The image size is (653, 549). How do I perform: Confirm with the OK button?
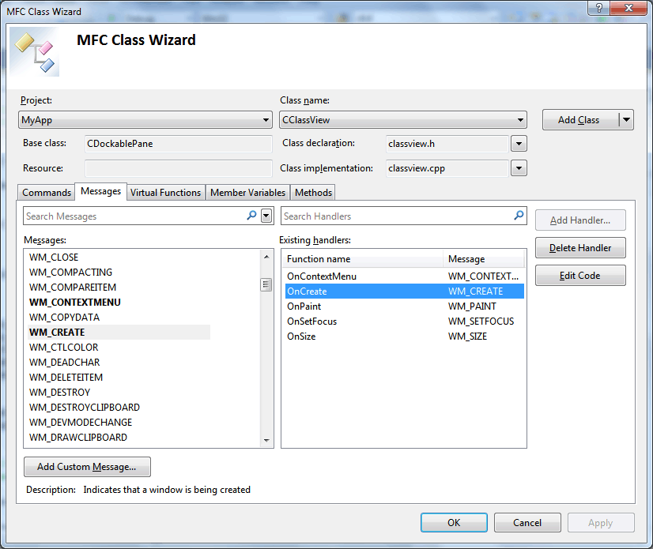pos(454,522)
